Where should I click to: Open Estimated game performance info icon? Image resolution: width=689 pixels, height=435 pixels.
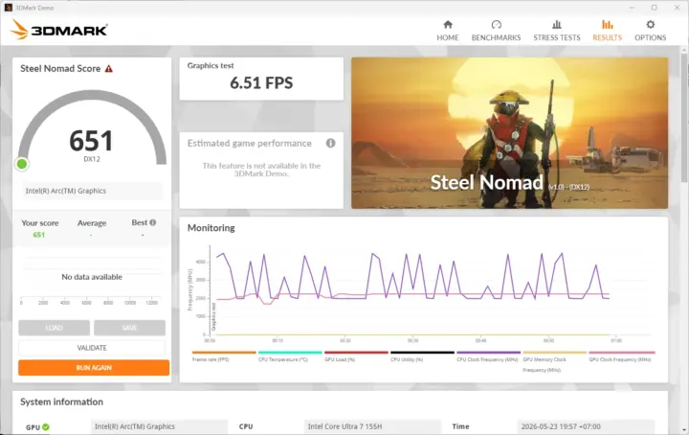[330, 143]
